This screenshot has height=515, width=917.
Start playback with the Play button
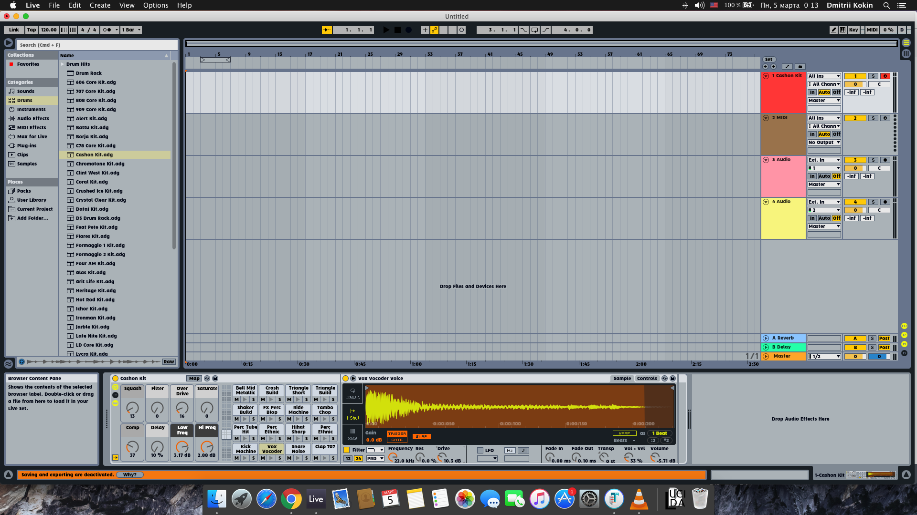pos(386,30)
